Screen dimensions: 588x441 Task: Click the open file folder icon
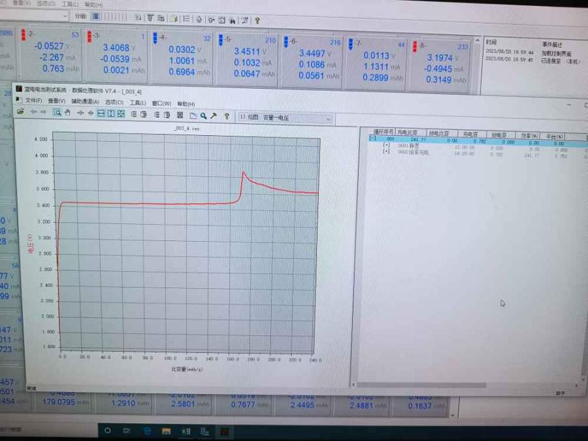click(21, 112)
